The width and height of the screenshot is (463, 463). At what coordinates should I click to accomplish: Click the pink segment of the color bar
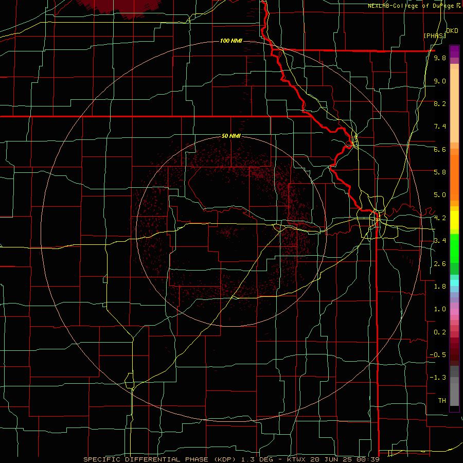[x=454, y=312]
